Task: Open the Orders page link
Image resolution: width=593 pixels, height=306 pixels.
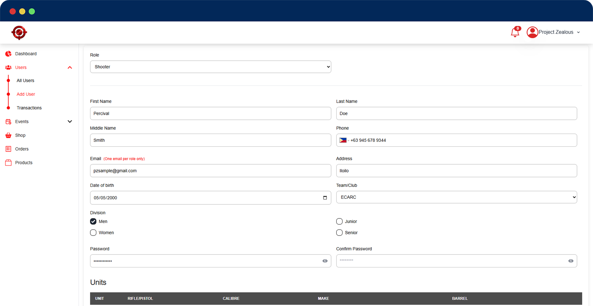Action: point(22,149)
